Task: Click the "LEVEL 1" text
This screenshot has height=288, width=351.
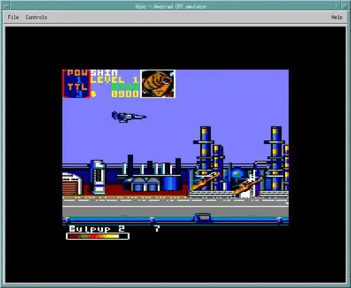Action: click(x=114, y=80)
